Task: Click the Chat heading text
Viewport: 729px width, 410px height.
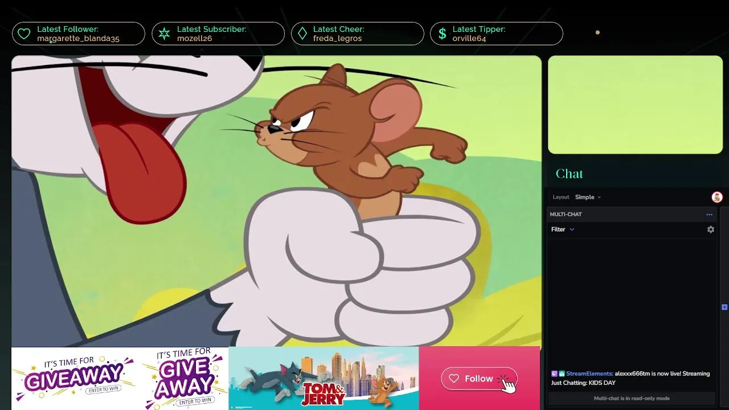Action: tap(569, 174)
